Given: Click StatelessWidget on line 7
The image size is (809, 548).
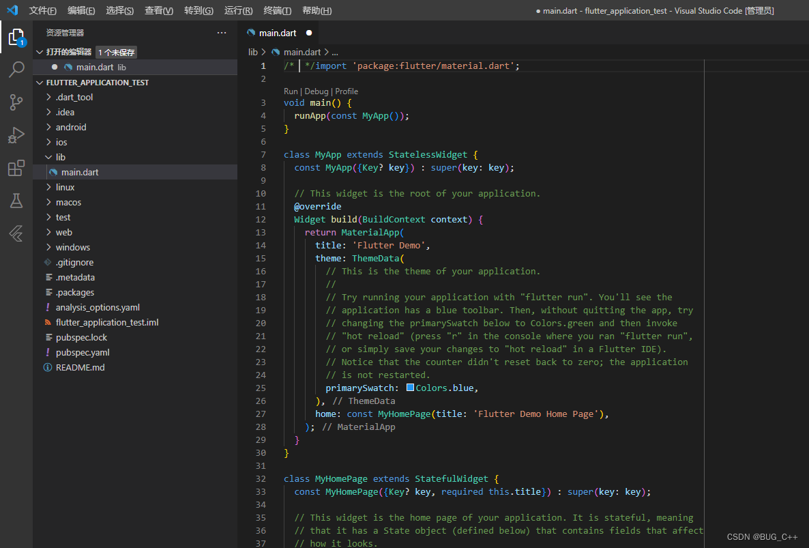Looking at the screenshot, I should click(428, 154).
